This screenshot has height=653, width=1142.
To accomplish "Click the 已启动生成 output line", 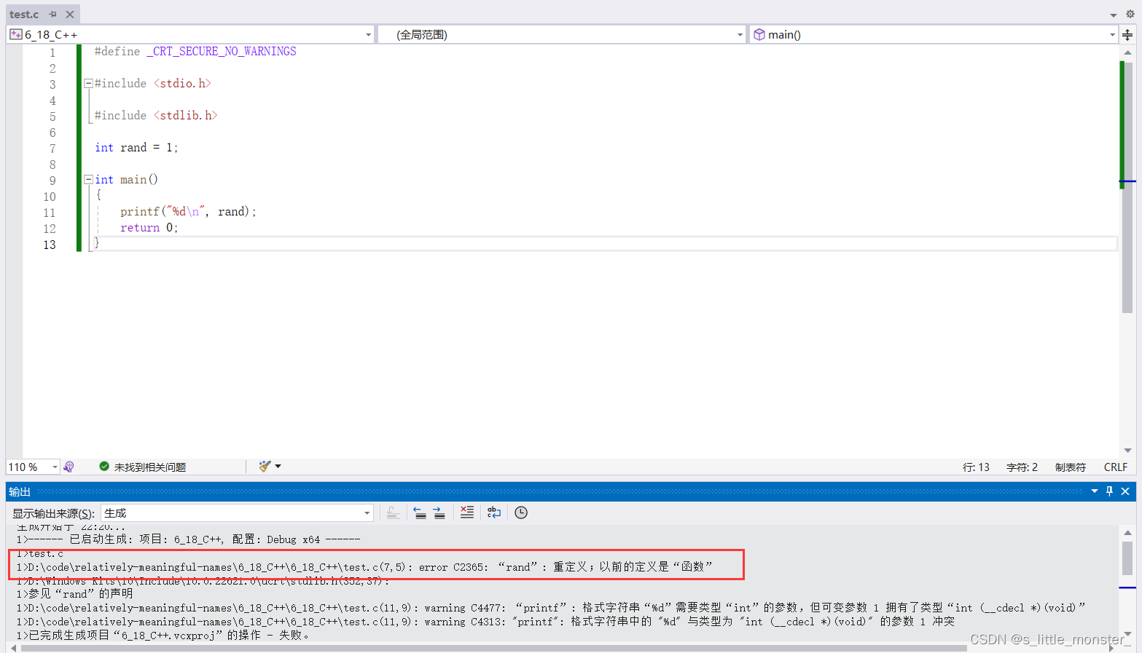I will pyautogui.click(x=188, y=539).
